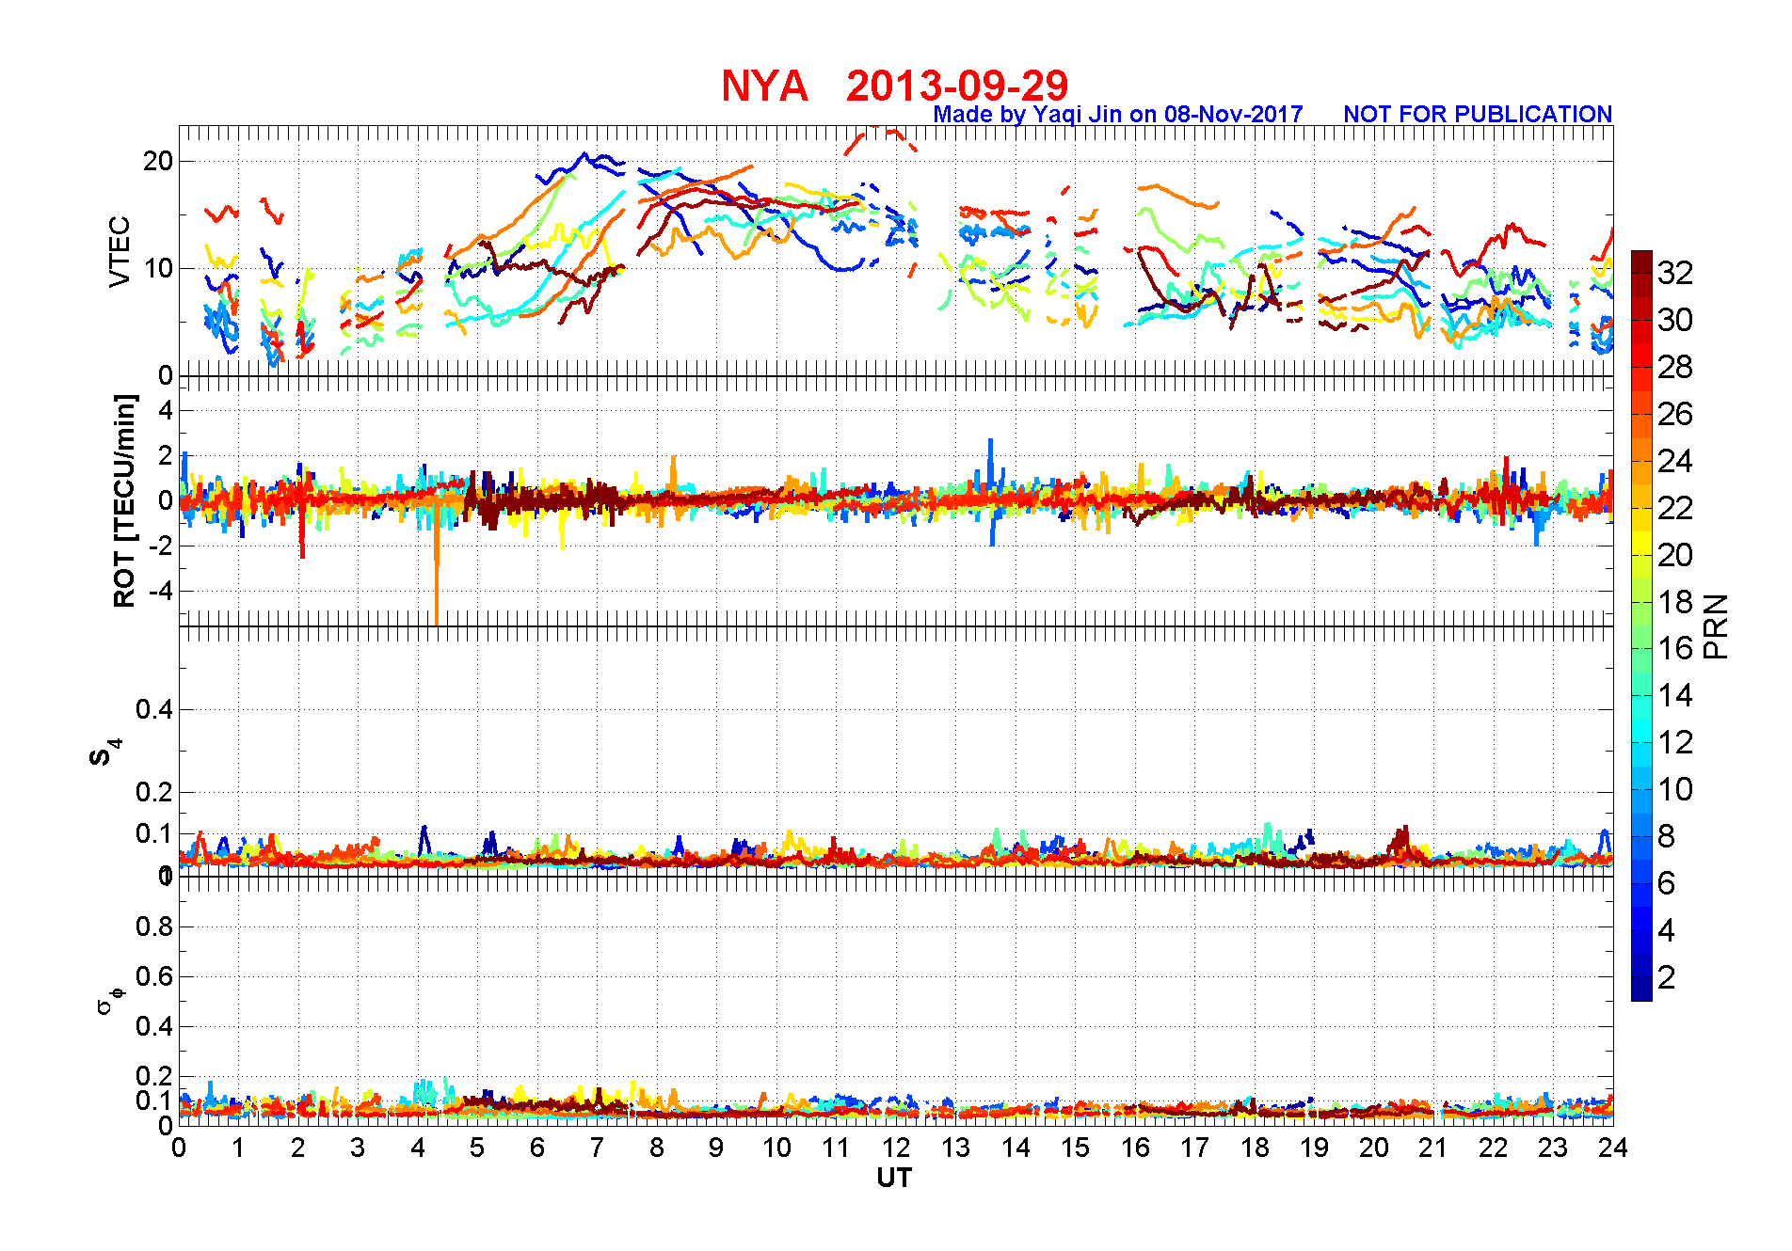Click VTEC axis tick label 20
Screen dimensions: 1792x1251
[158, 161]
